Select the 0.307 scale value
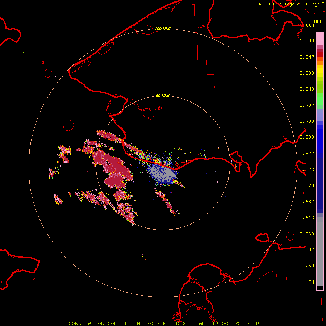Image resolution: width=326 pixels, height=326 pixels. 307,250
